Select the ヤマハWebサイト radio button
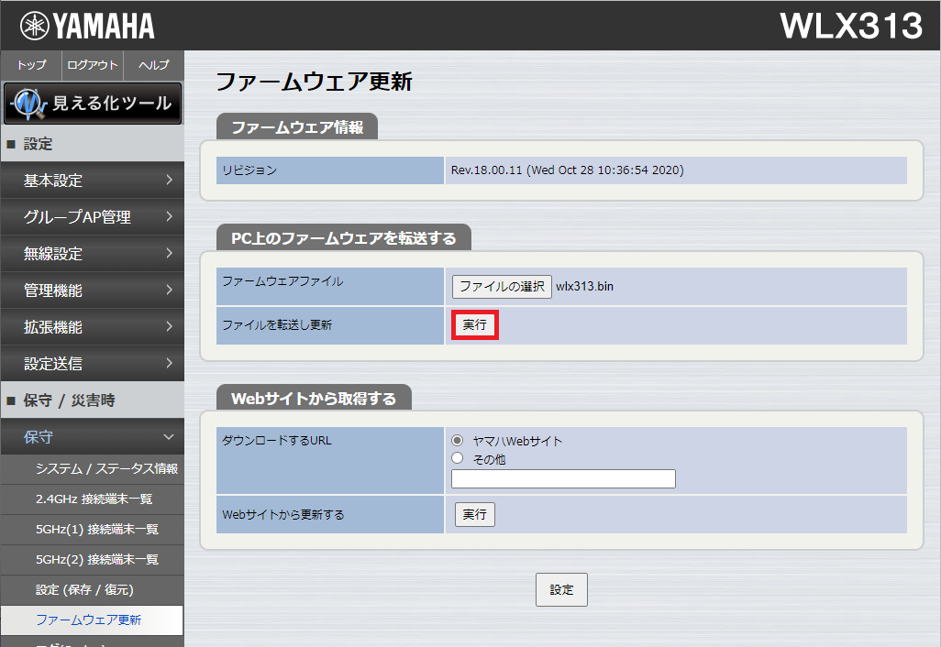Viewport: 941px width, 647px height. [456, 441]
